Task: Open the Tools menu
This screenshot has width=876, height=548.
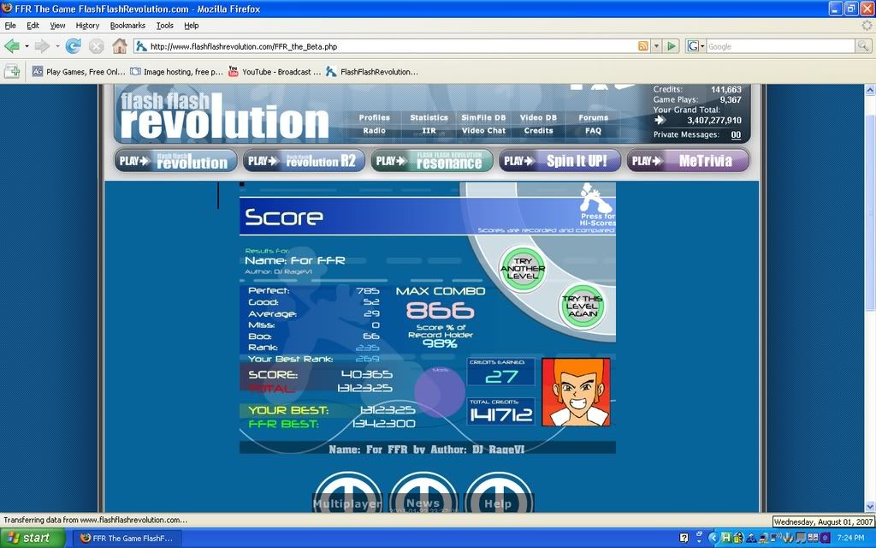Action: tap(164, 26)
